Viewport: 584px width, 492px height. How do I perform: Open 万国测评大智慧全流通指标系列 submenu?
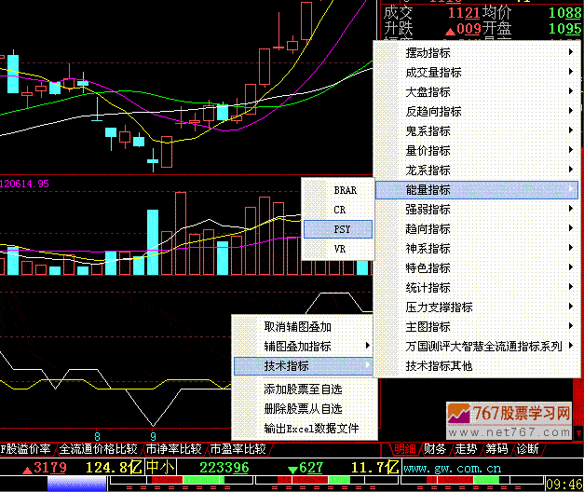coord(482,346)
